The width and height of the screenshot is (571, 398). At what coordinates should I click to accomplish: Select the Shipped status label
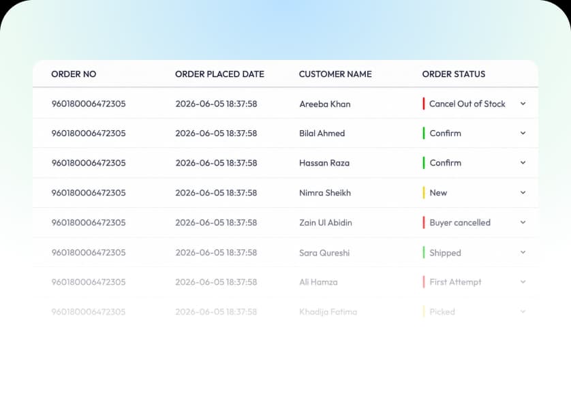point(445,253)
